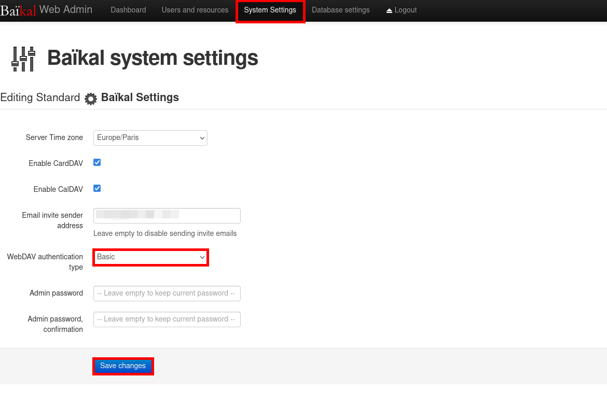
Task: Click the Admin password confirmation field
Action: coord(167,319)
